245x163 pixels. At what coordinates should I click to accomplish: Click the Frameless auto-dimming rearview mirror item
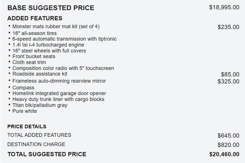click(x=59, y=81)
